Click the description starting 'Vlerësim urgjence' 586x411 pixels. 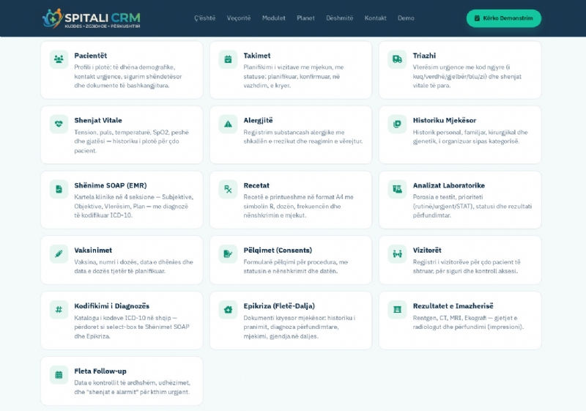467,77
